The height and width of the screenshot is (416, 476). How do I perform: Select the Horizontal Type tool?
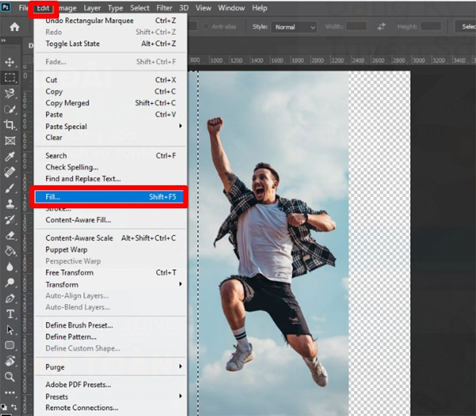click(x=10, y=314)
